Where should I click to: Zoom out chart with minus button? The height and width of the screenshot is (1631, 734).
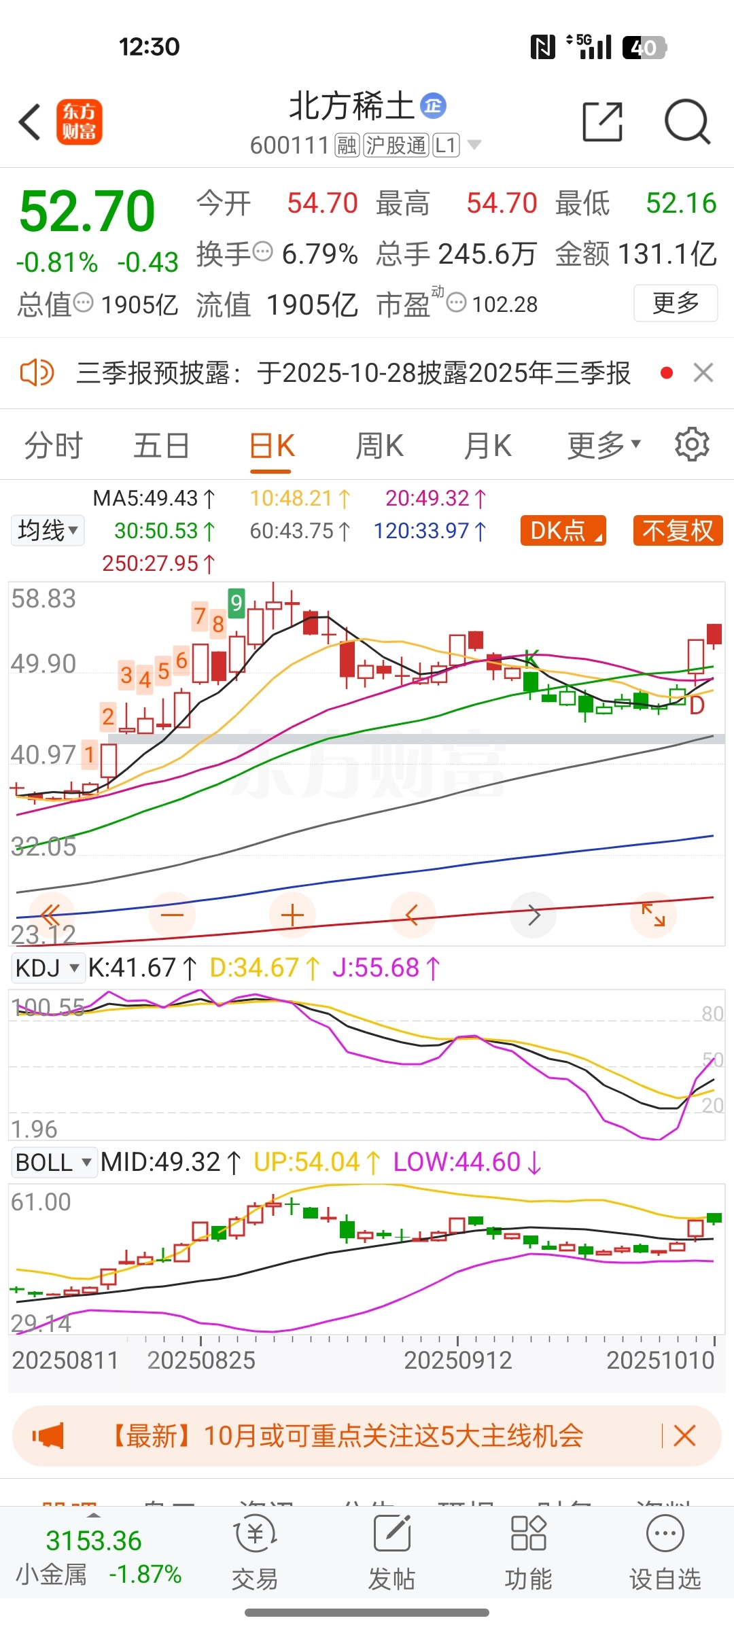pyautogui.click(x=172, y=915)
